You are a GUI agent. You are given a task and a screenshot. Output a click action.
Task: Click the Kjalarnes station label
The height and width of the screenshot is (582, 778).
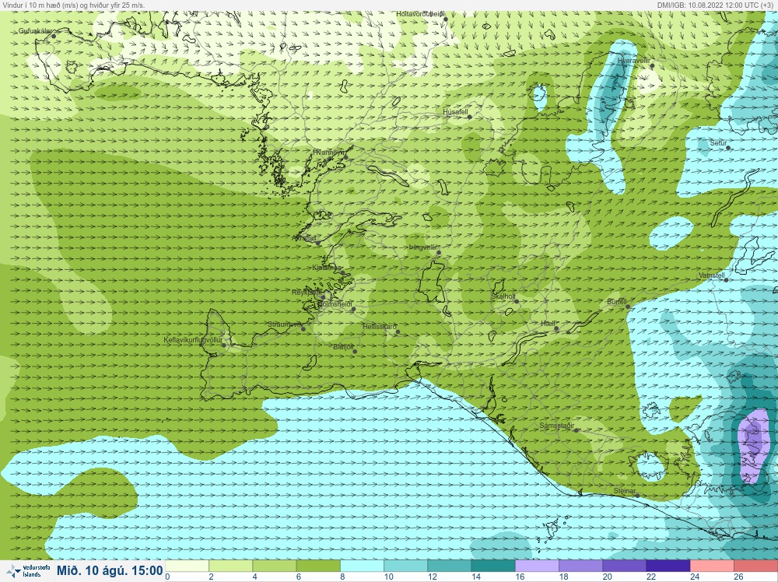327,268
